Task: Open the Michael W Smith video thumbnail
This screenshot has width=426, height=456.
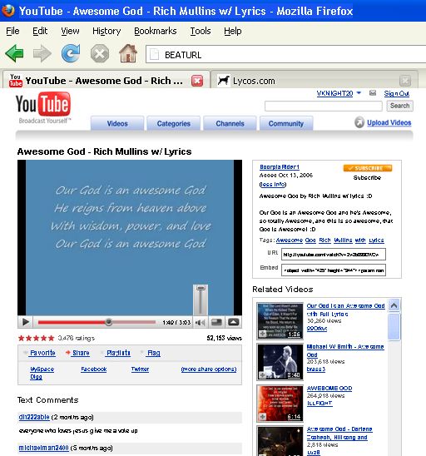Action: [x=280, y=362]
